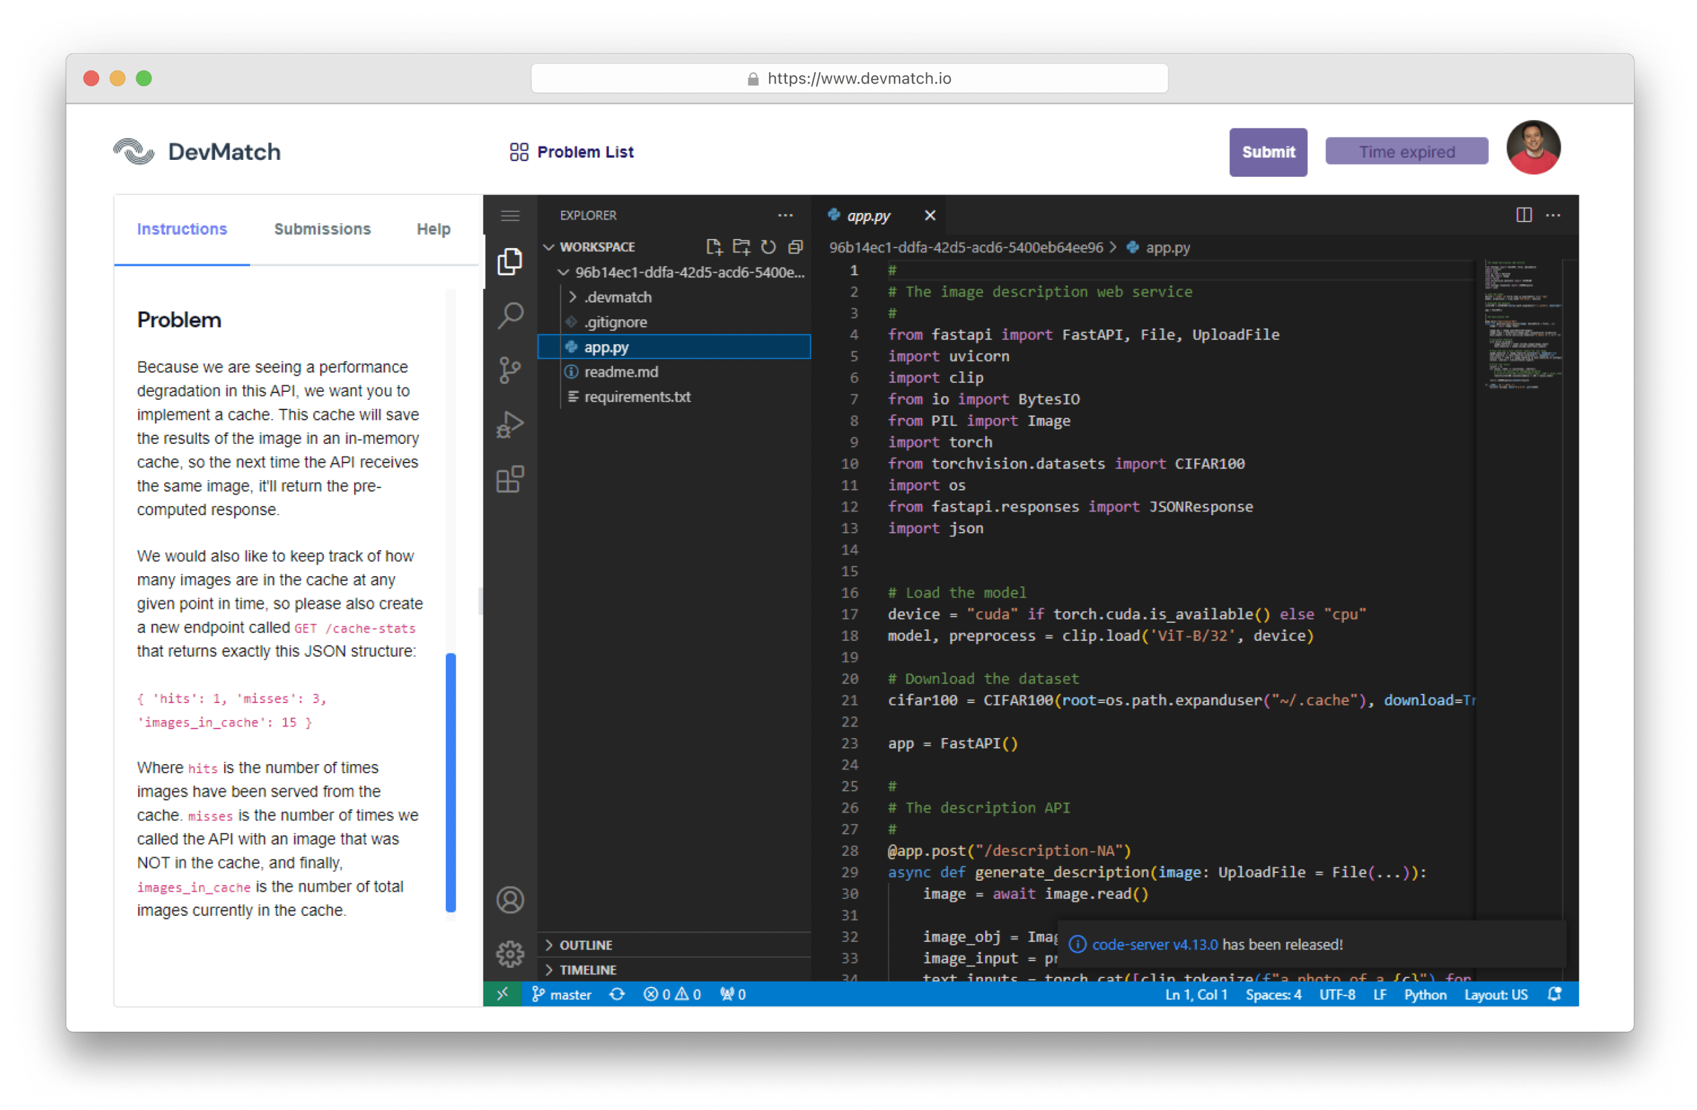Open readme.md in the explorer
The width and height of the screenshot is (1697, 1110).
(620, 371)
